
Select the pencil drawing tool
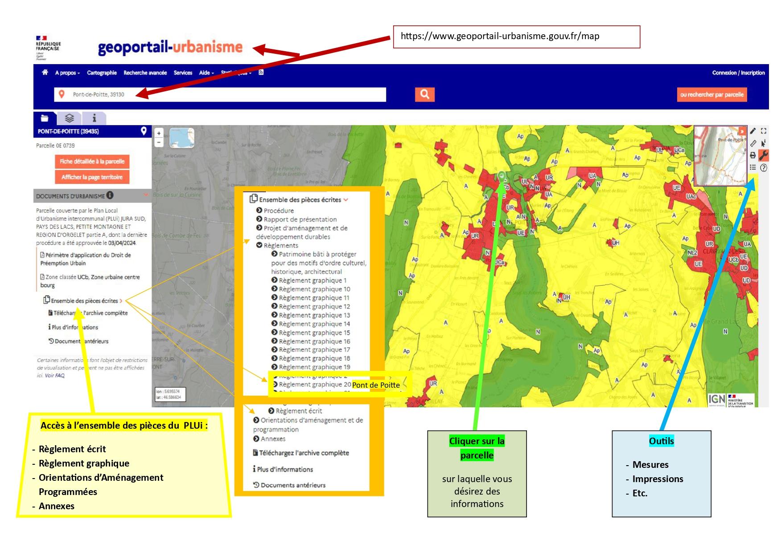pyautogui.click(x=752, y=131)
